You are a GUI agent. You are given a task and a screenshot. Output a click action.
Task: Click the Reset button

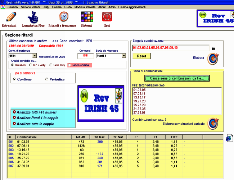pyautogui.click(x=141, y=56)
